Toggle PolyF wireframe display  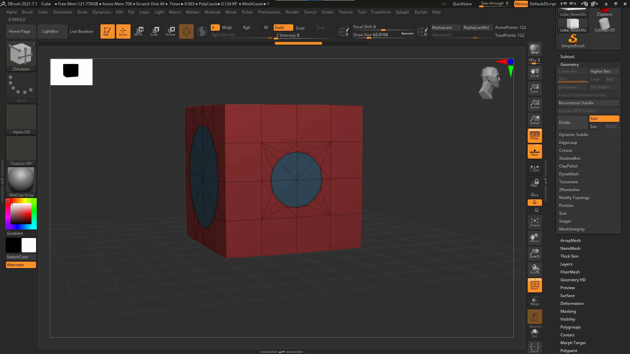click(535, 285)
